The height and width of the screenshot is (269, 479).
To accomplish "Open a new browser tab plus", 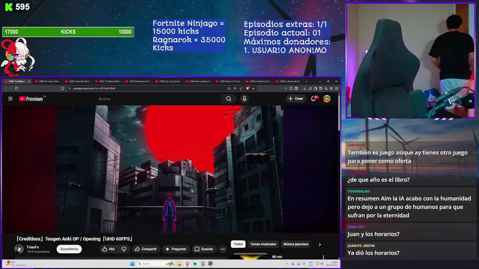I will (x=306, y=81).
